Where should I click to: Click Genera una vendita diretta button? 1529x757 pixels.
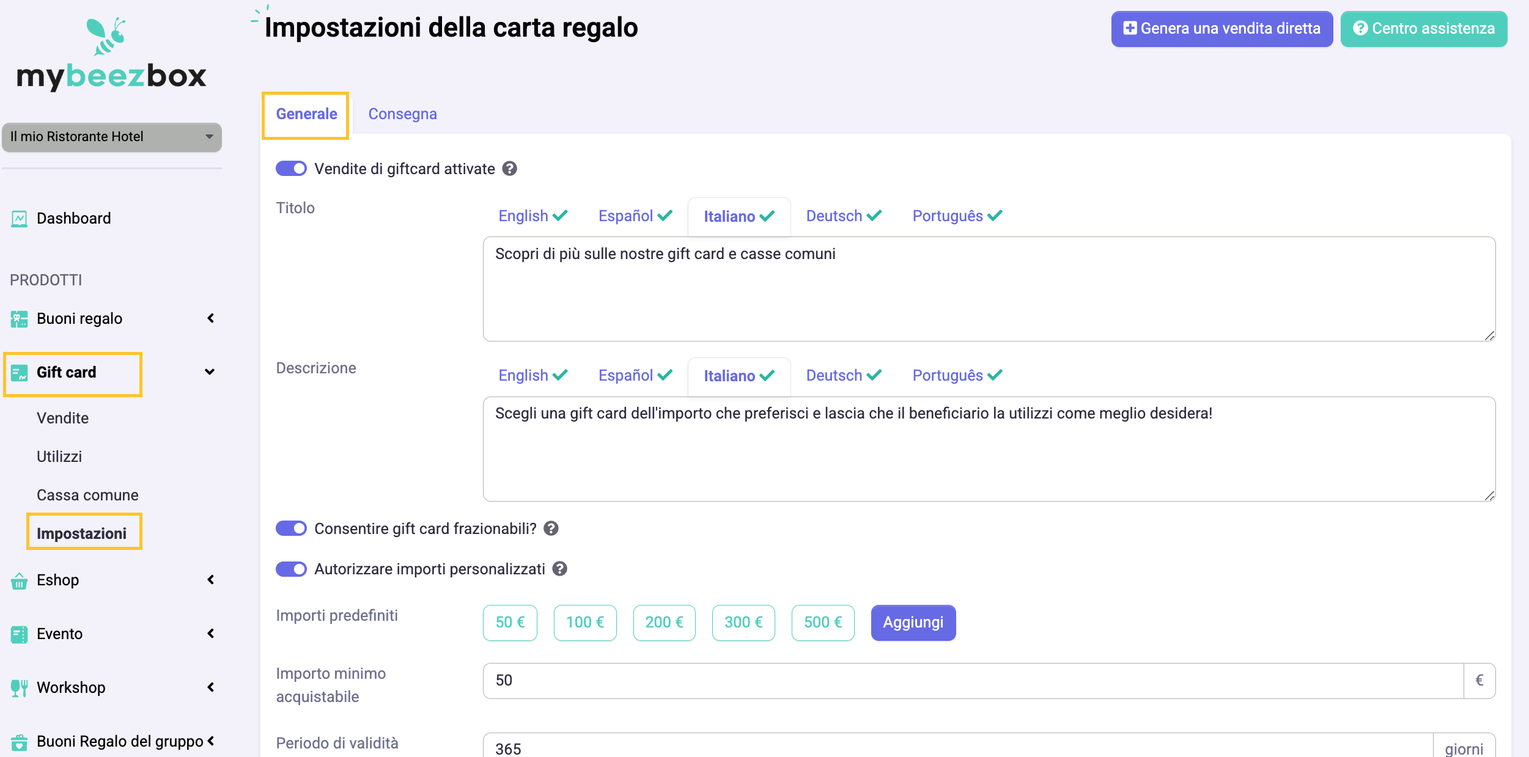(1221, 29)
